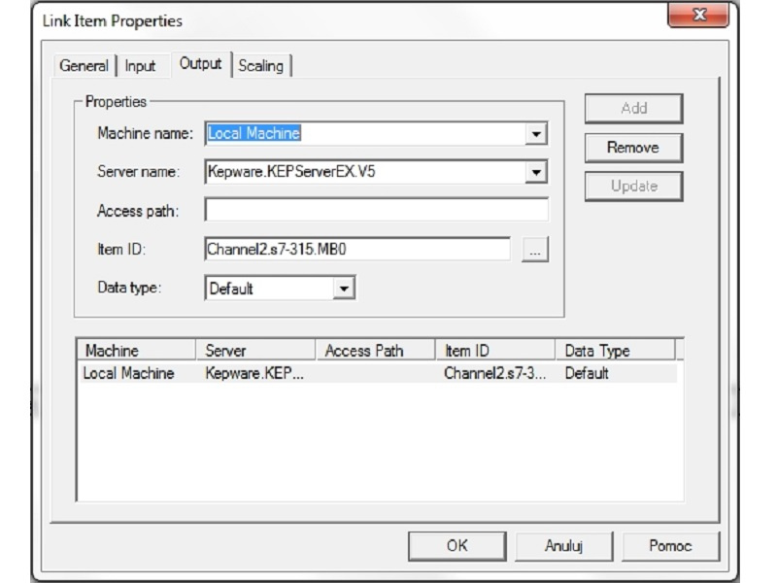Sort list by Machine column header
The image size is (777, 583).
click(x=136, y=351)
